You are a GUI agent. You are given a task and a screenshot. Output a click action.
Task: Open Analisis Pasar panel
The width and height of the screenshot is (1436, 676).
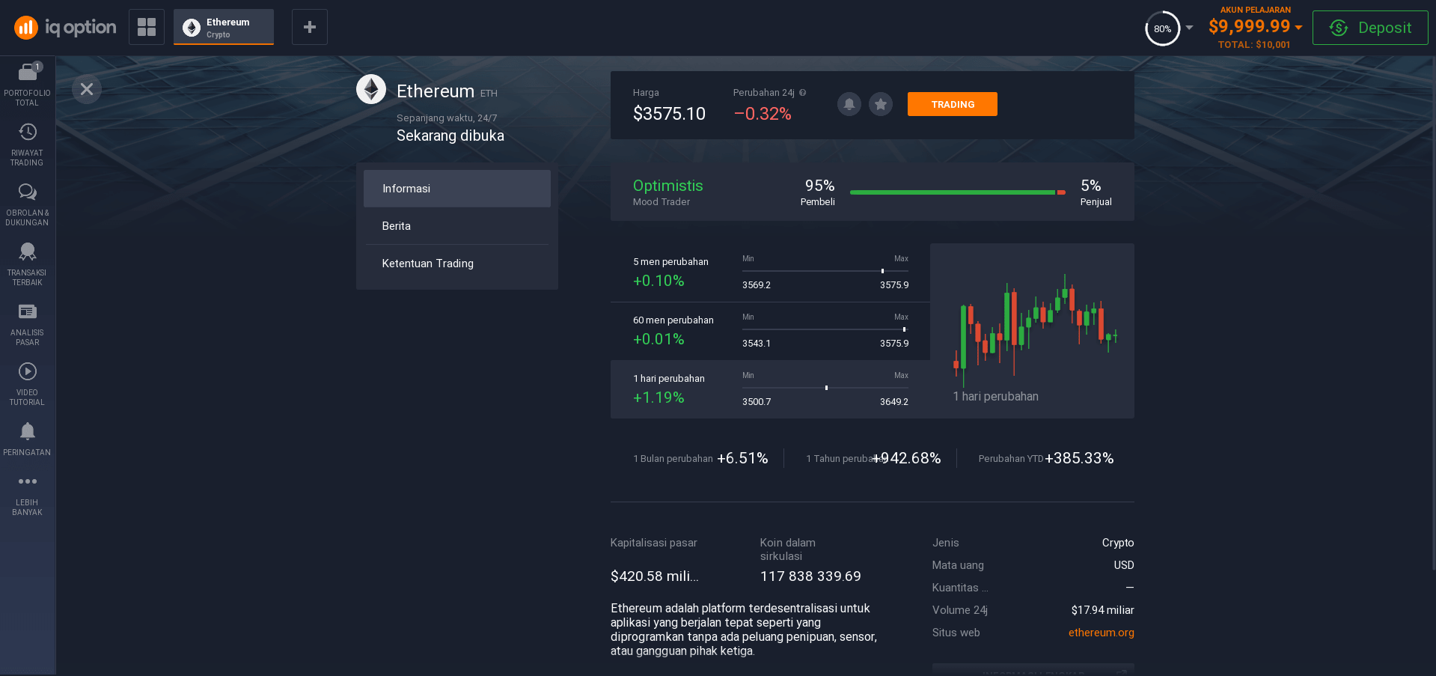(28, 324)
